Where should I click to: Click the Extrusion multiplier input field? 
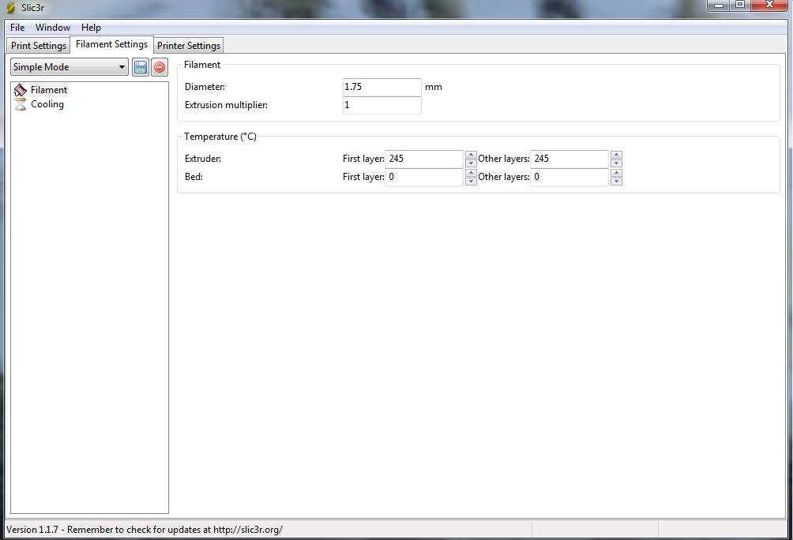click(x=381, y=105)
